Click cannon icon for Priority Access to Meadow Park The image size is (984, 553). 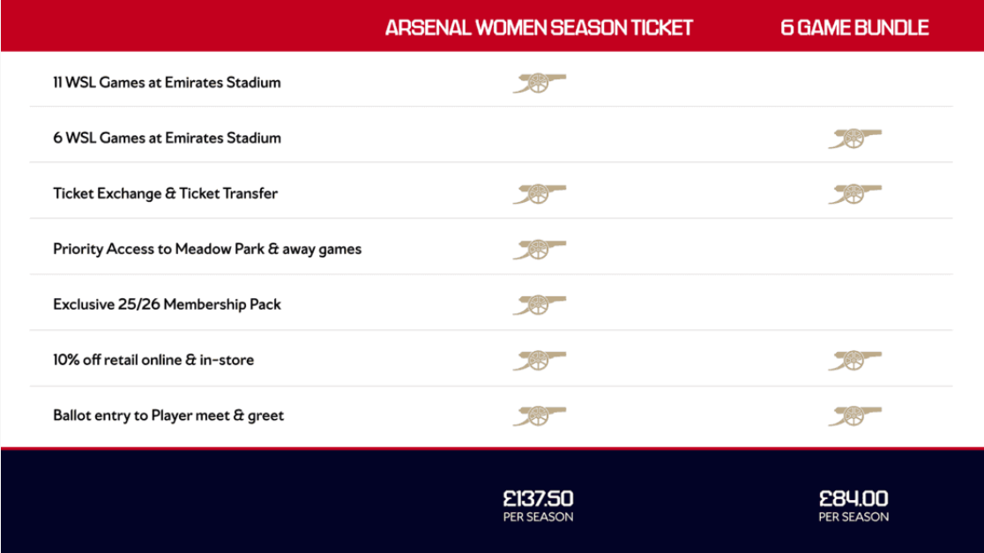point(539,250)
